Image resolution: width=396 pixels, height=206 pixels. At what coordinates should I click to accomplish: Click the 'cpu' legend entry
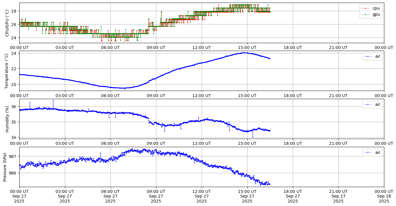click(x=371, y=8)
